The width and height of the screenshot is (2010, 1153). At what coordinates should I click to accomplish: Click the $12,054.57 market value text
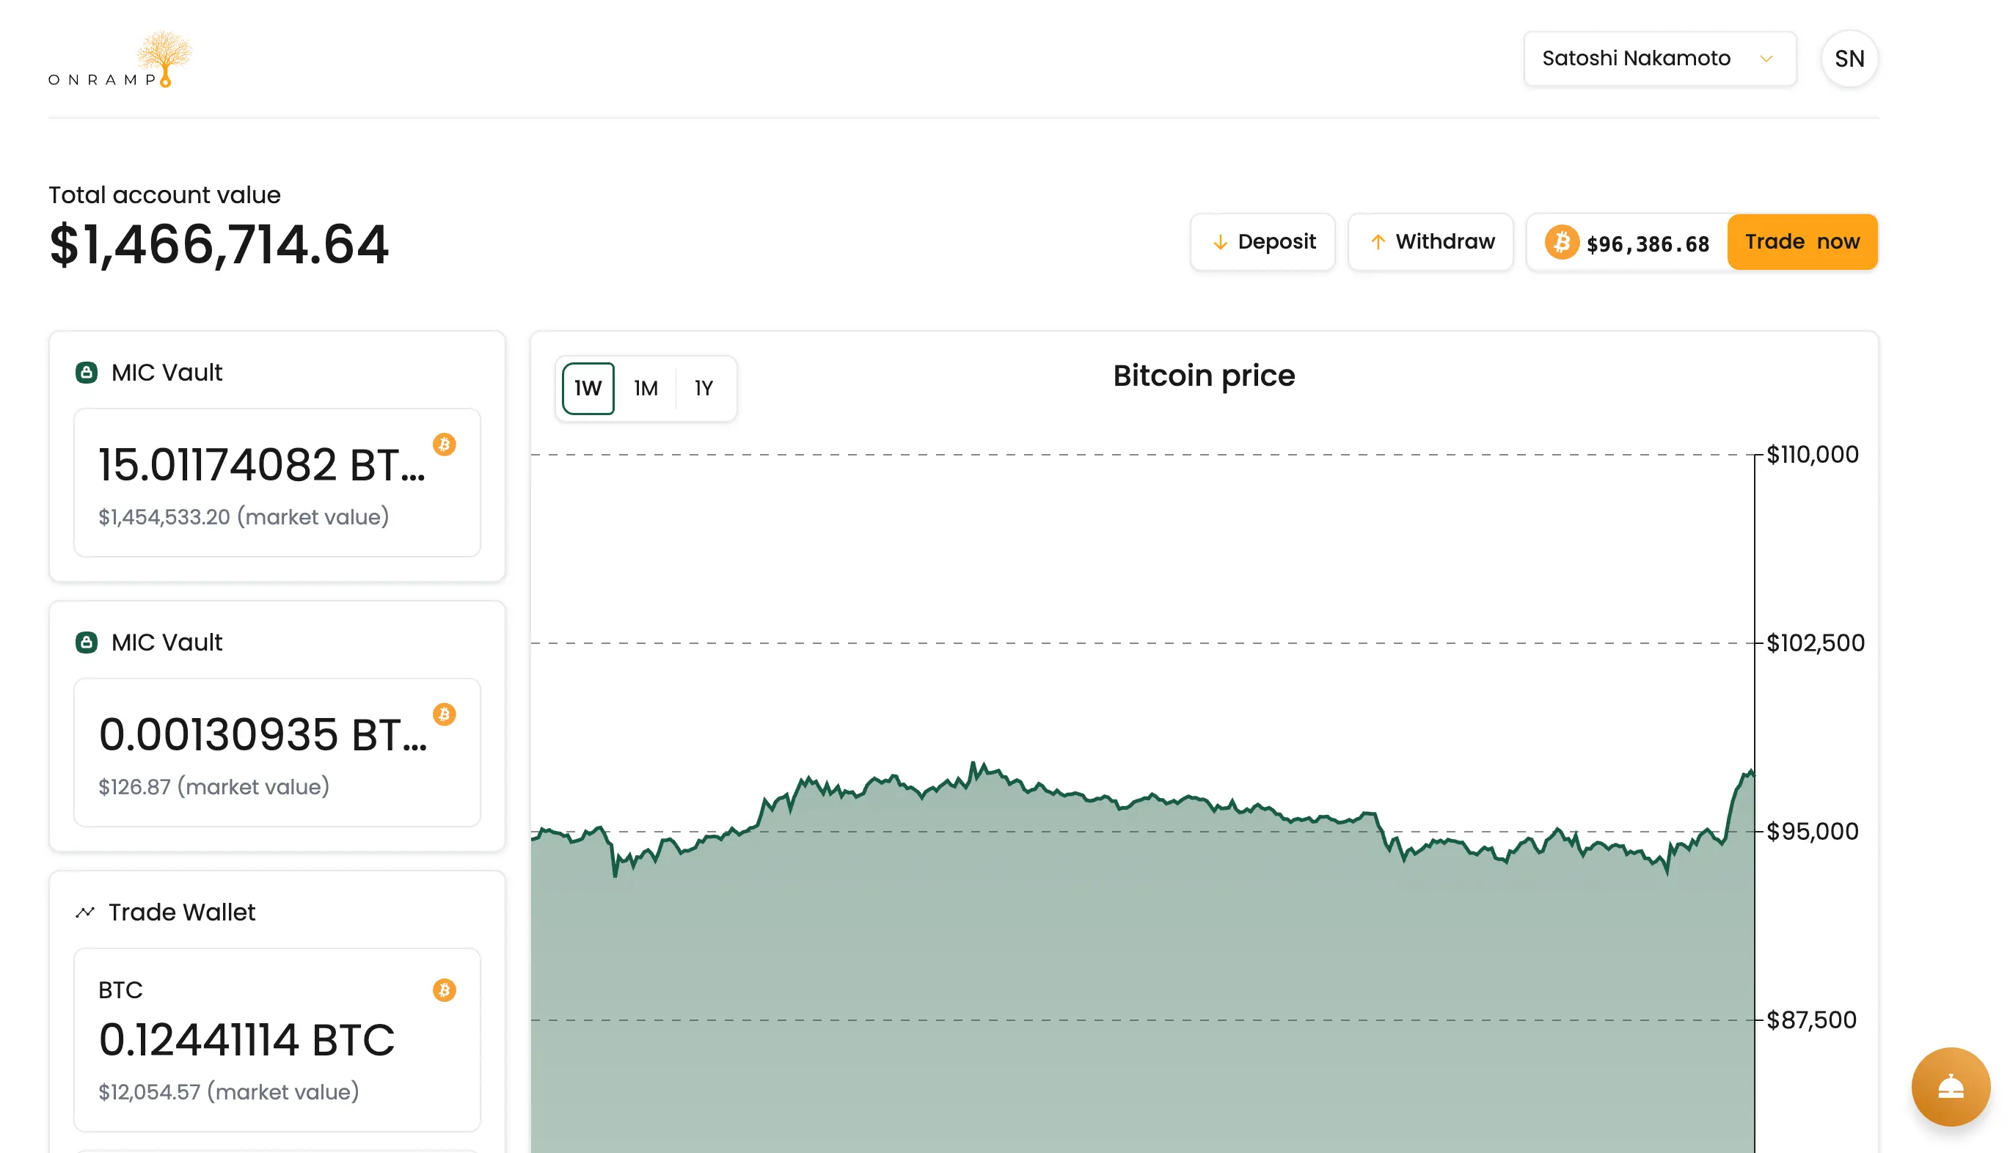(228, 1092)
